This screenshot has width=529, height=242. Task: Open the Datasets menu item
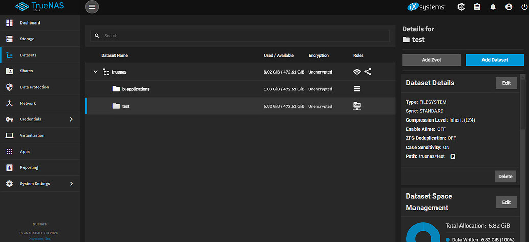click(x=40, y=55)
